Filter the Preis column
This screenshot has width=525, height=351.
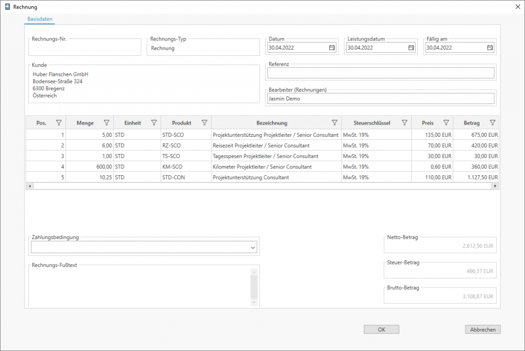pos(446,123)
